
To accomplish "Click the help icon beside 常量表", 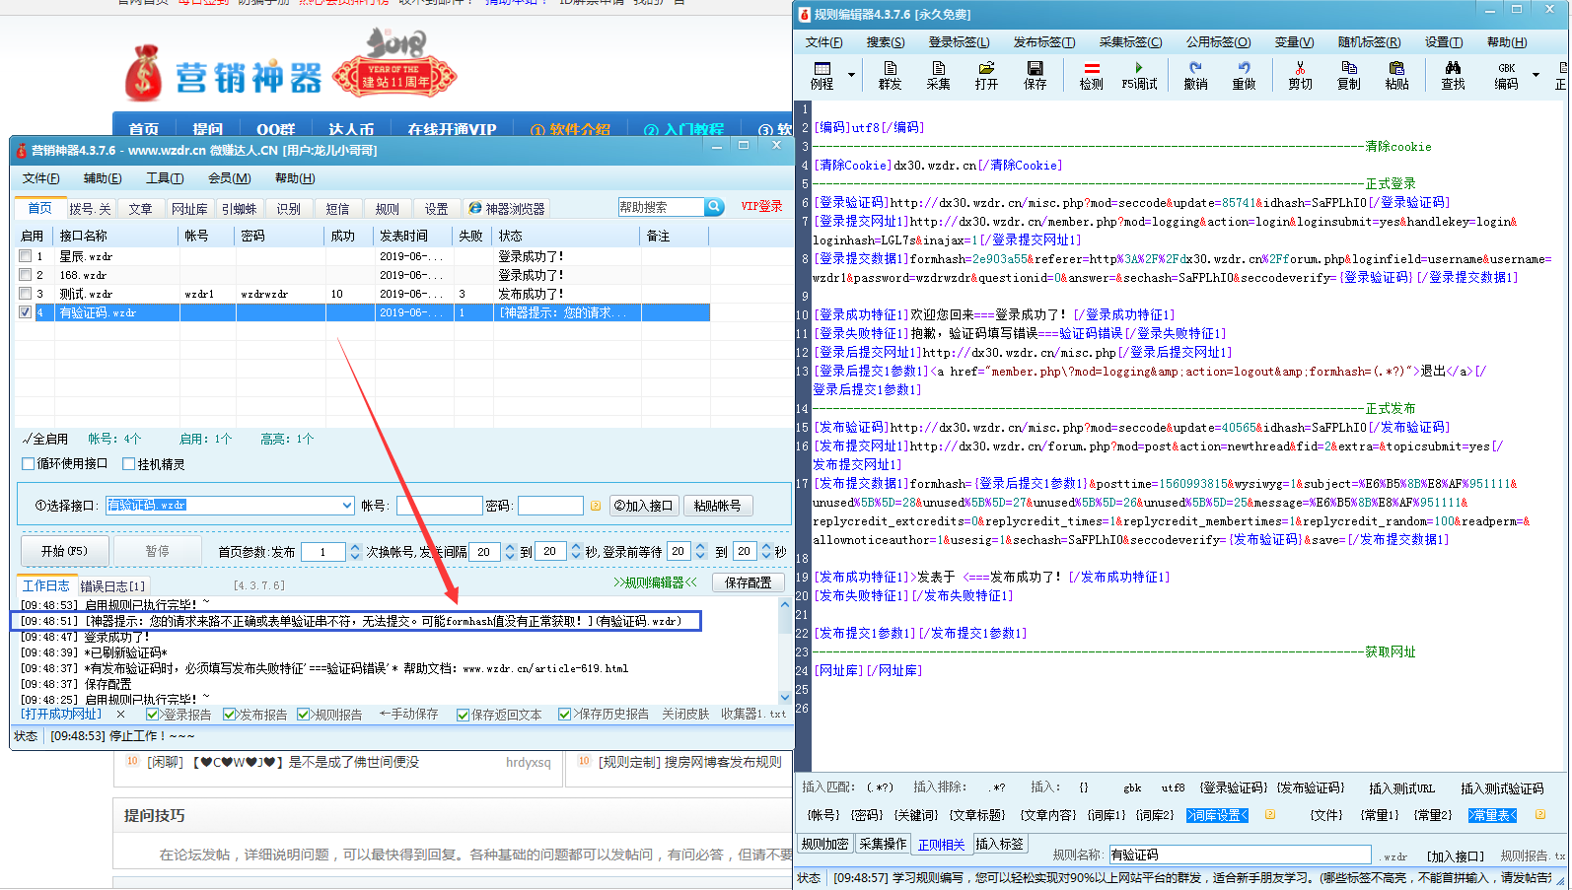I will (1539, 815).
